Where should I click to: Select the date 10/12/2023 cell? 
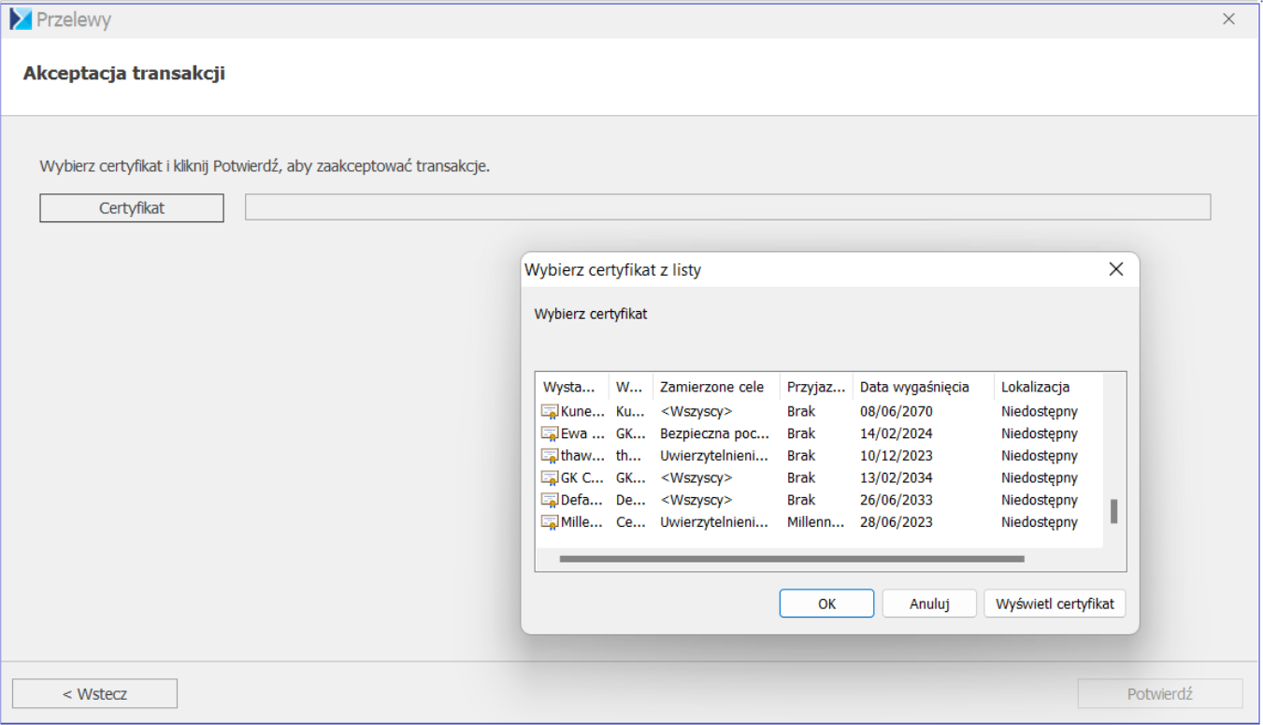click(896, 456)
